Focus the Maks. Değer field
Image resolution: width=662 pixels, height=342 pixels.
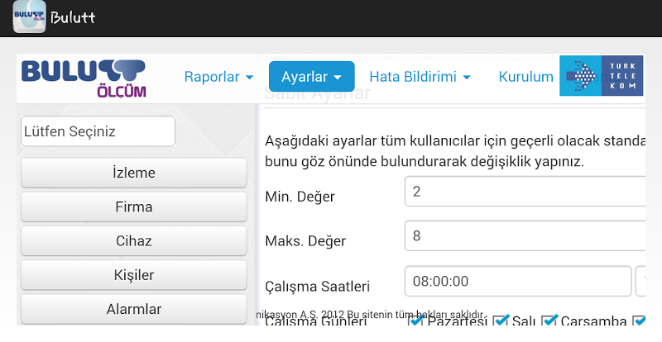[x=525, y=235]
